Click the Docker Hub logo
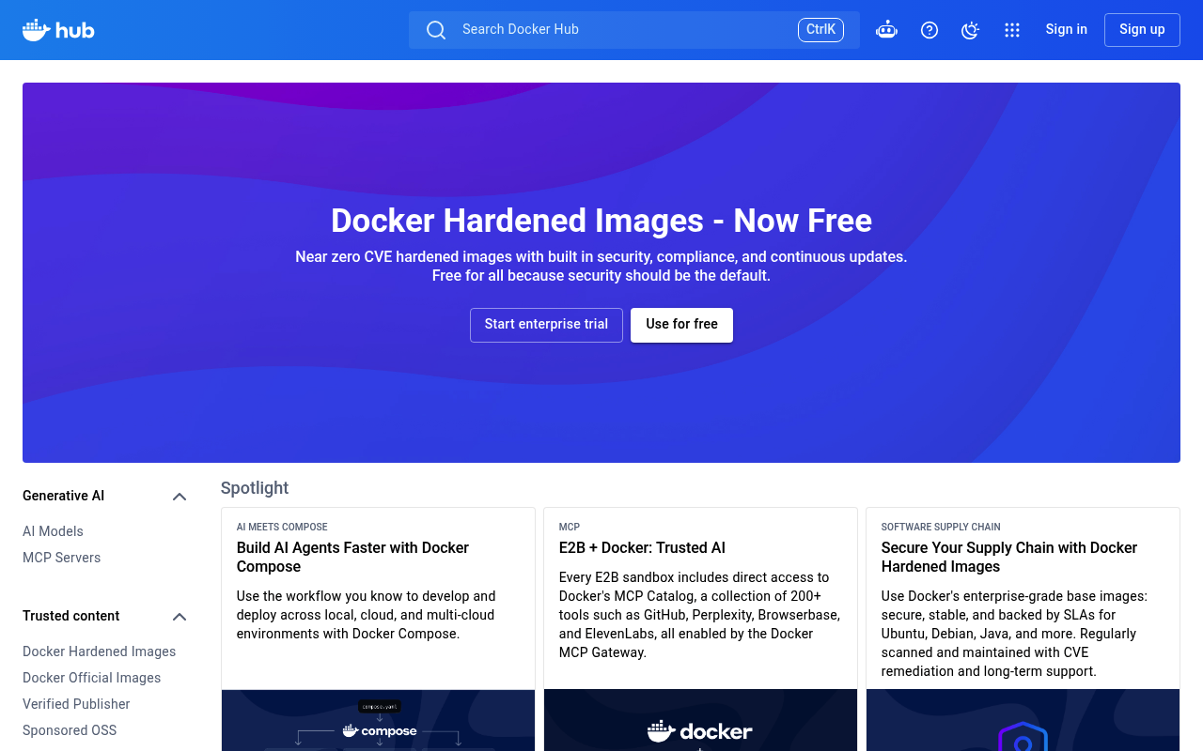Screen dimensions: 1203x751 58,30
